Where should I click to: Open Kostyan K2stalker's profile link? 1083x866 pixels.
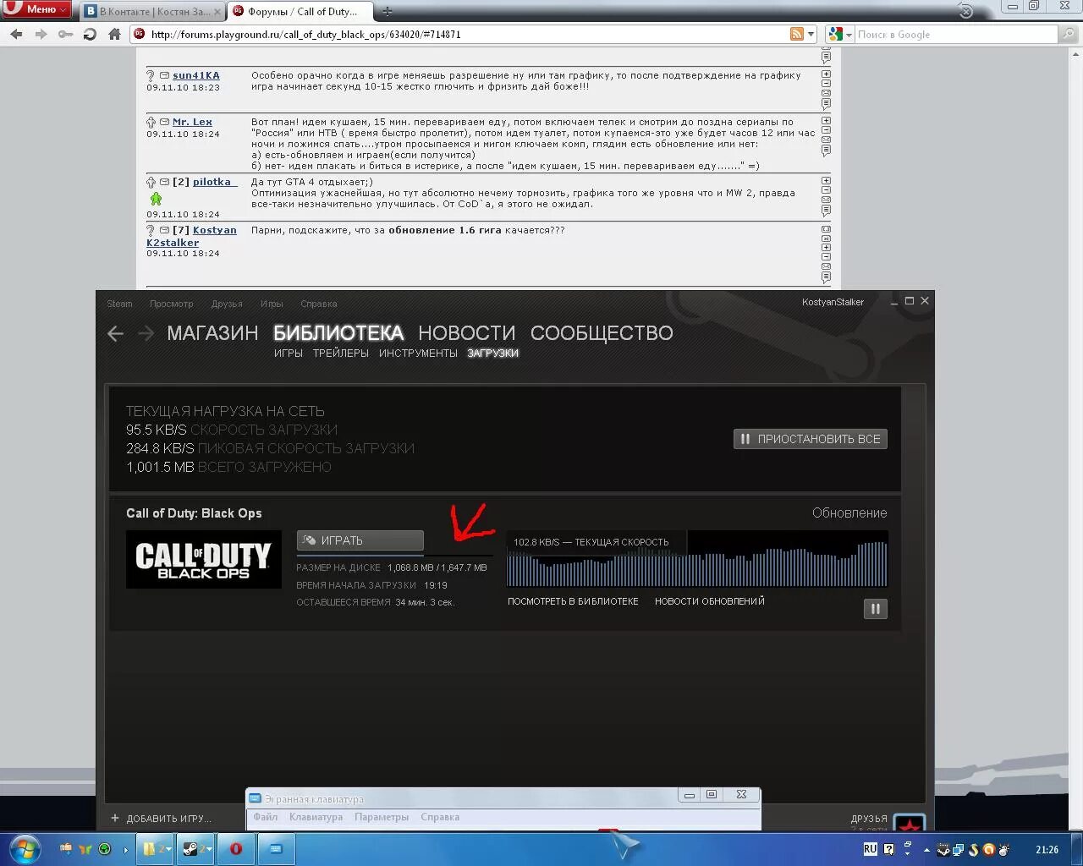tap(191, 236)
